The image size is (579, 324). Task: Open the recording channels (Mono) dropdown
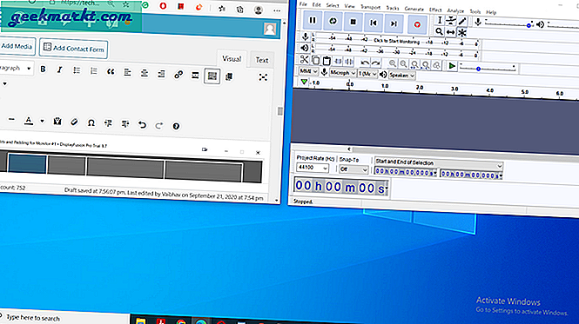(x=367, y=74)
